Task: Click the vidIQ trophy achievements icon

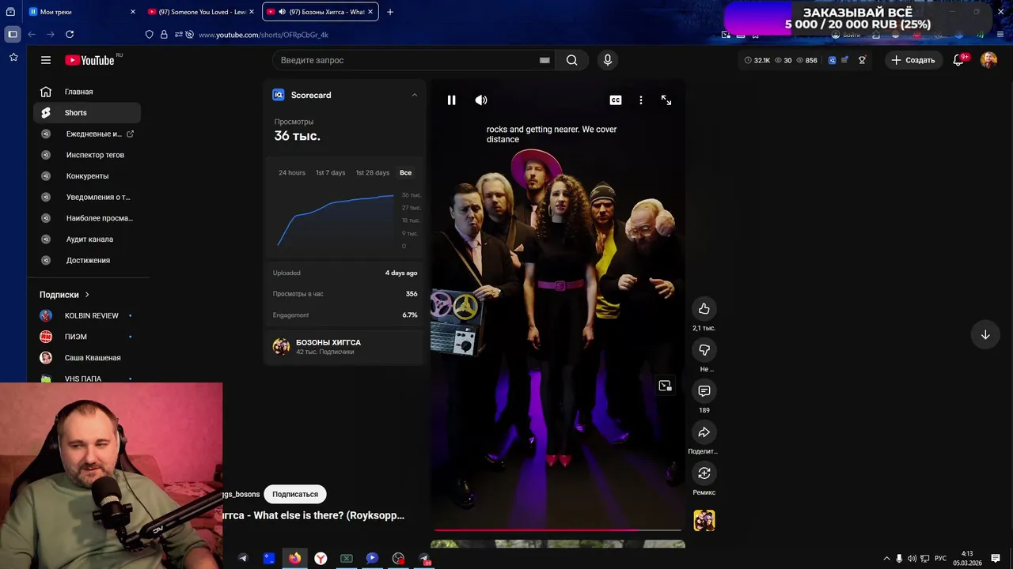Action: coord(862,60)
